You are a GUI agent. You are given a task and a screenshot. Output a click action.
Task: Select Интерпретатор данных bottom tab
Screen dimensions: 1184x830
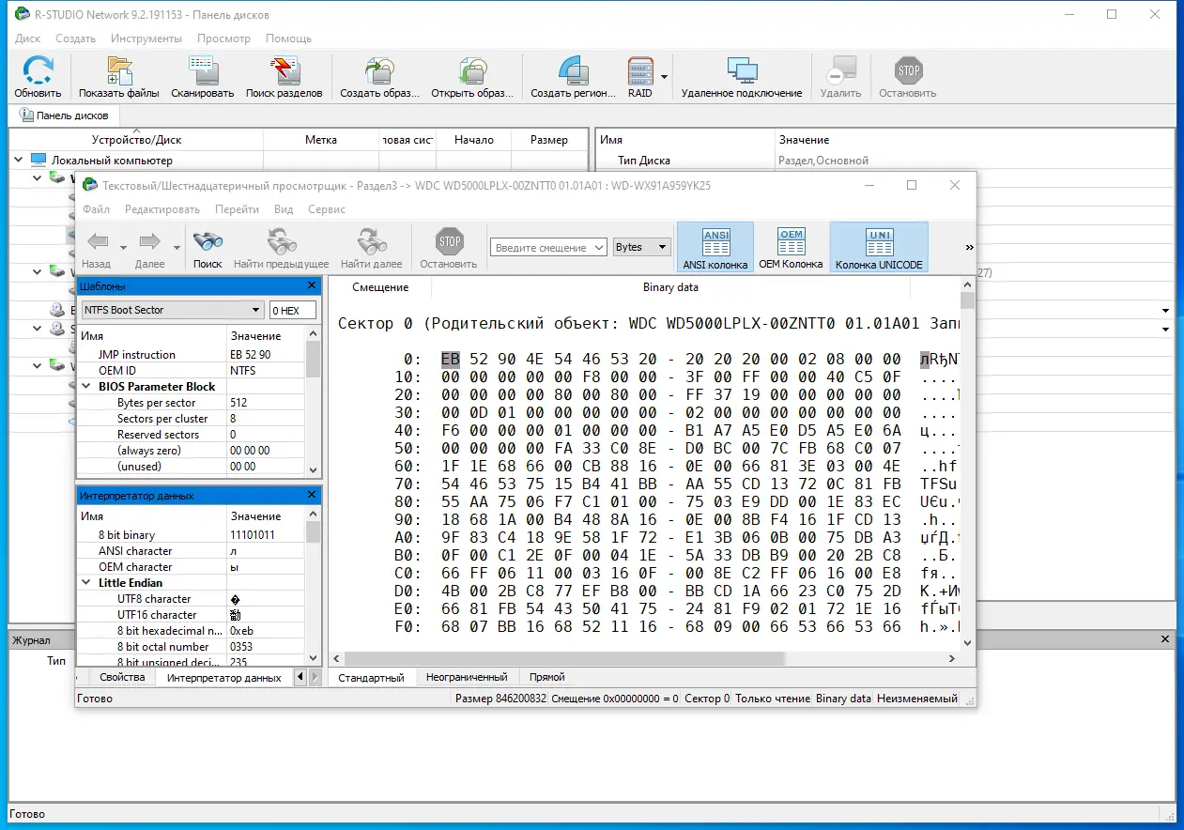[x=223, y=677]
